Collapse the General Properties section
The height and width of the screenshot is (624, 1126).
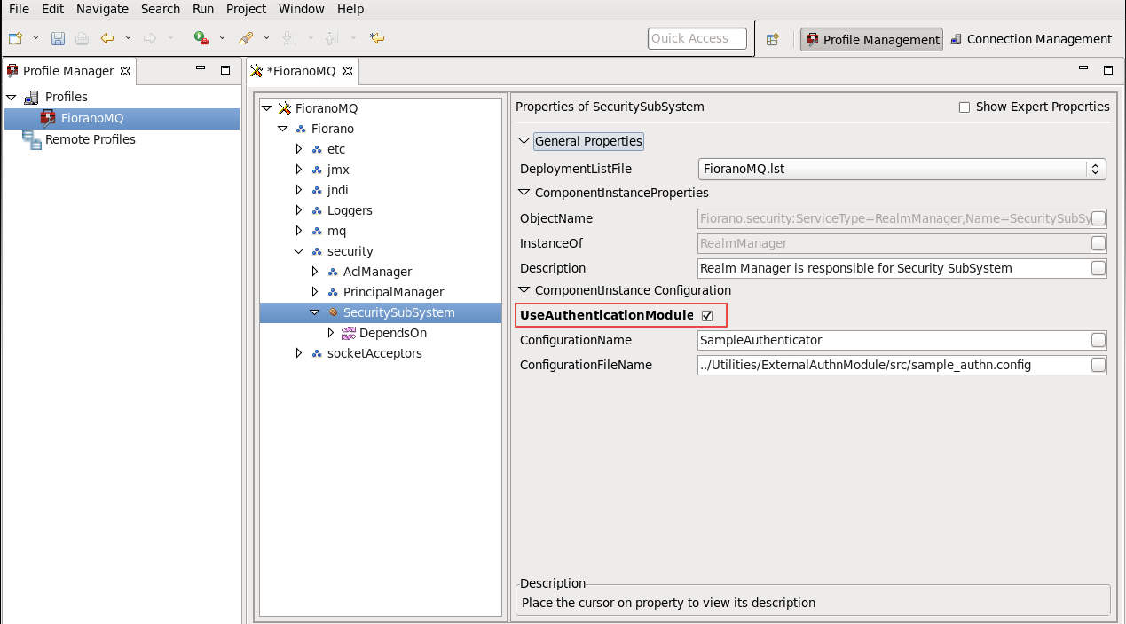pos(525,141)
